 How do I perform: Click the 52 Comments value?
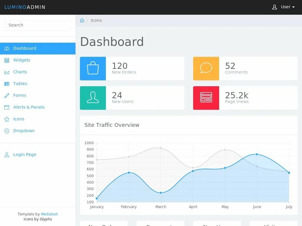(x=230, y=66)
